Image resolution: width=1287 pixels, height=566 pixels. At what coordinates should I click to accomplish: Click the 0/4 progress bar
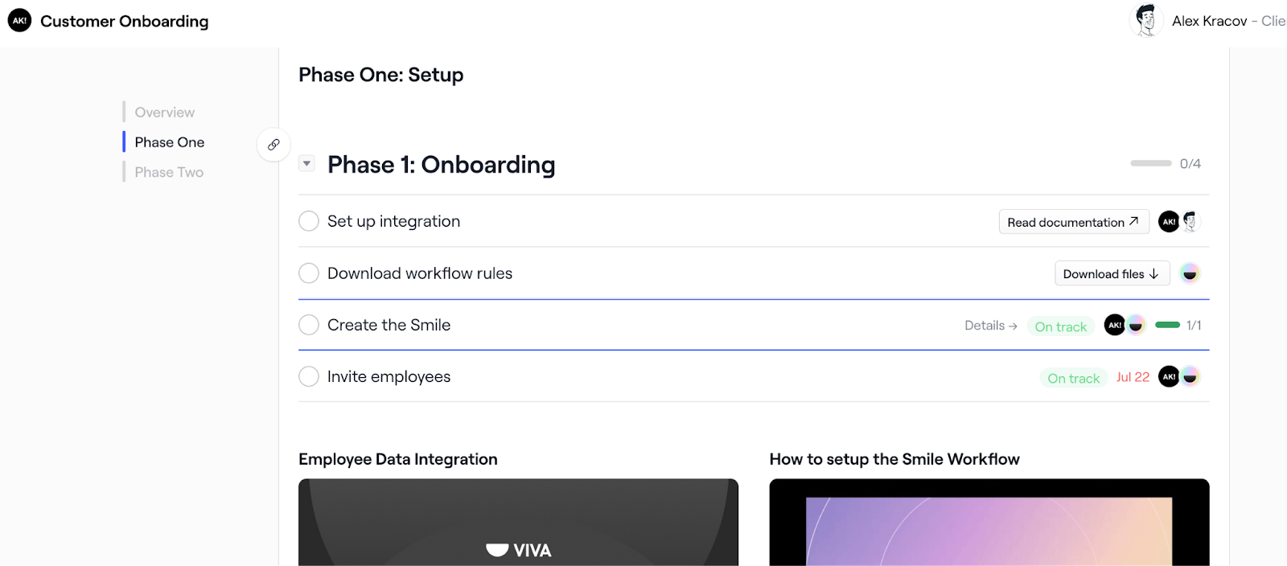point(1152,163)
